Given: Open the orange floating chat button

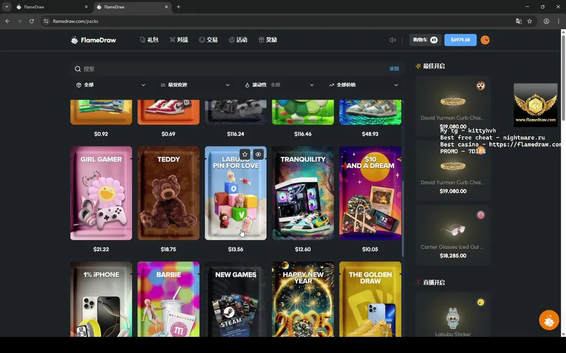Looking at the screenshot, I should coord(549,320).
